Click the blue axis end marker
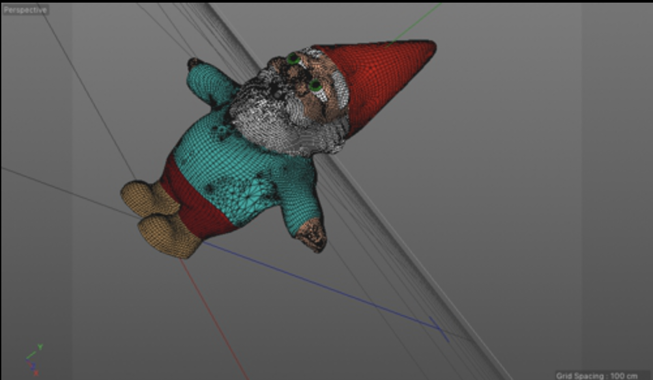 439,328
